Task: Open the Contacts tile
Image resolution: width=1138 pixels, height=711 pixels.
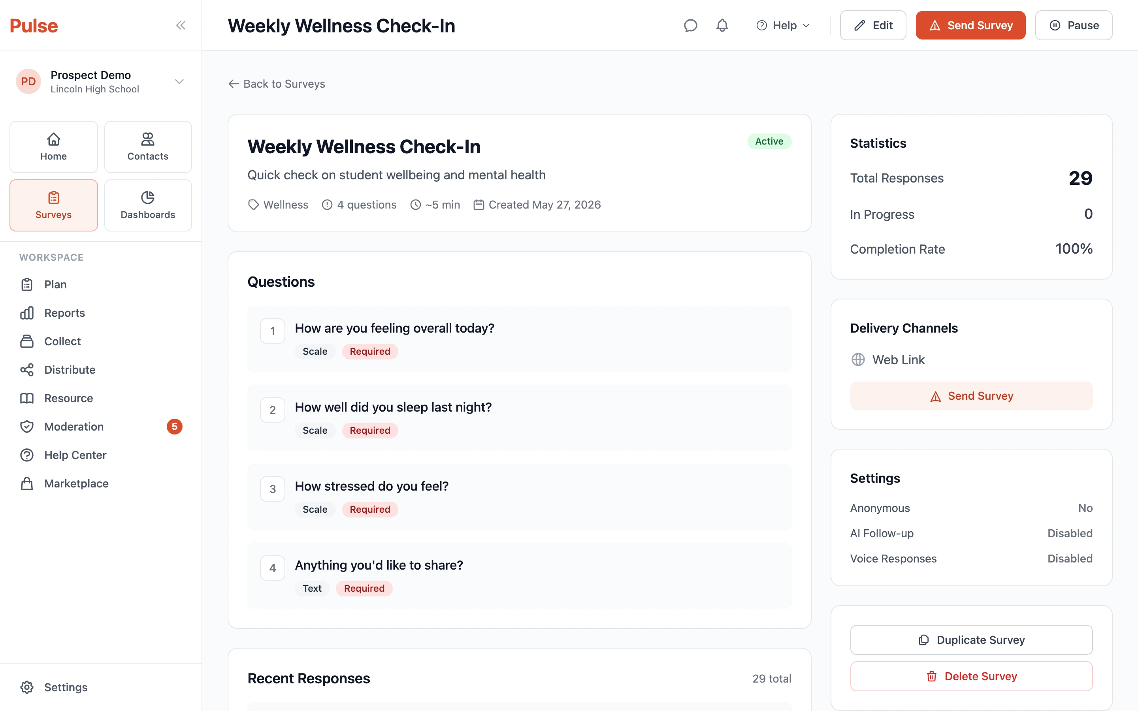Action: pyautogui.click(x=148, y=147)
